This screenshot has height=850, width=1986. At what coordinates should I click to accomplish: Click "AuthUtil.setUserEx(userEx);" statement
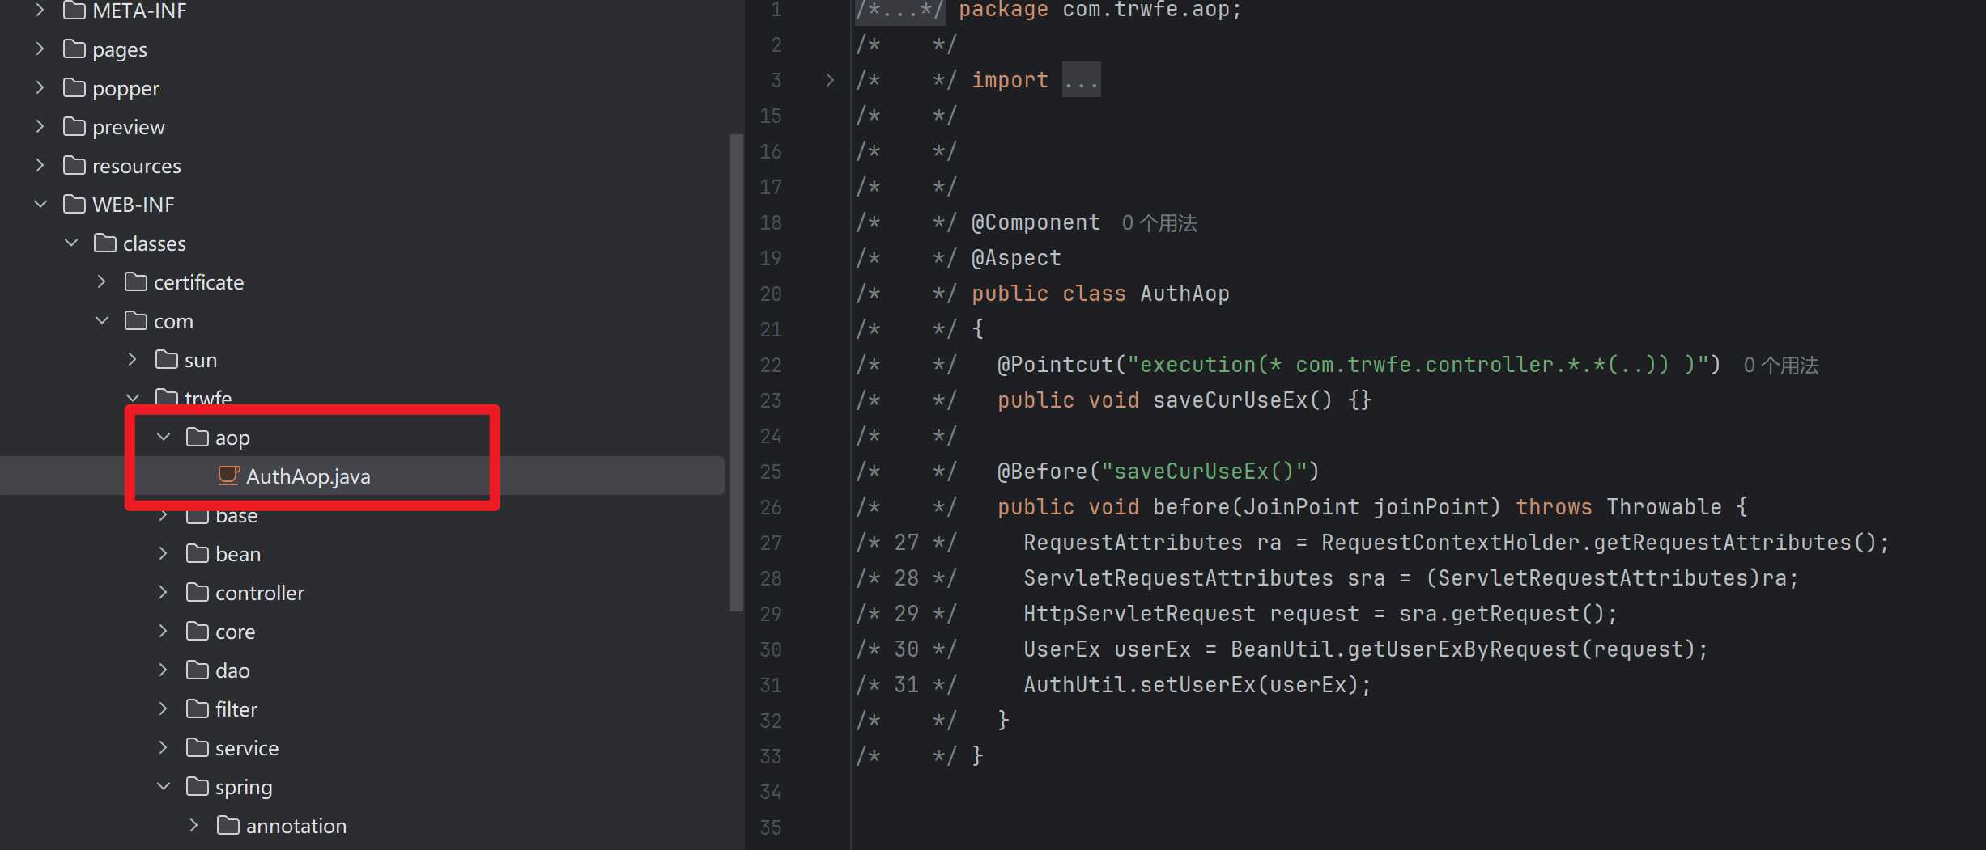(x=1197, y=685)
